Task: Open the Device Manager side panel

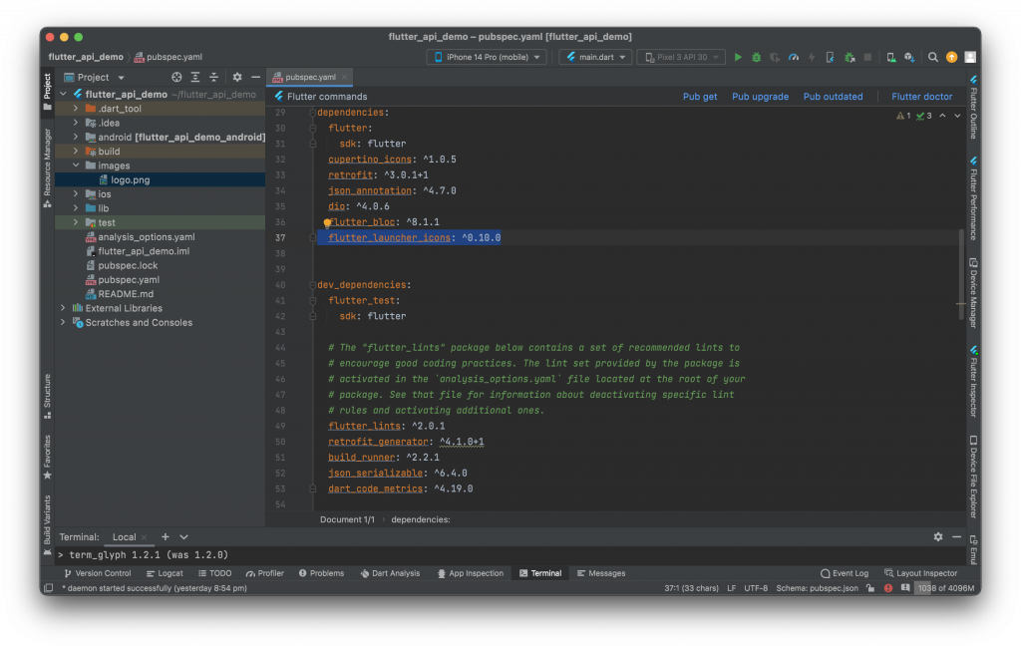Action: [x=973, y=292]
